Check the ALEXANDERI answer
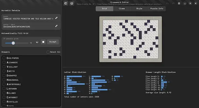Image resolution: width=199 pixels, height=108 pixels. tap(4, 62)
